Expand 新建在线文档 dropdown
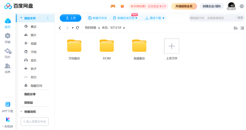Image resolution: width=246 pixels, height=130 pixels. [136, 18]
